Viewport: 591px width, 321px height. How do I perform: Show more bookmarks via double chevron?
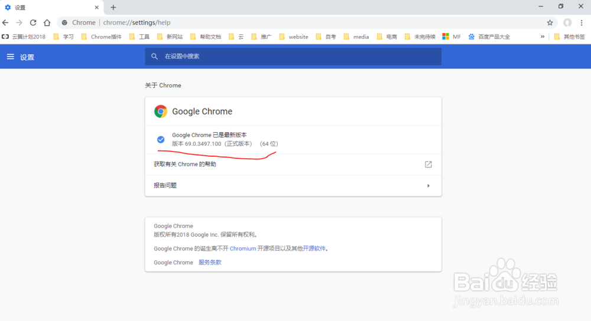click(543, 37)
